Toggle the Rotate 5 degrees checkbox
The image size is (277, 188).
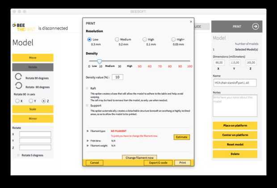[18, 155]
